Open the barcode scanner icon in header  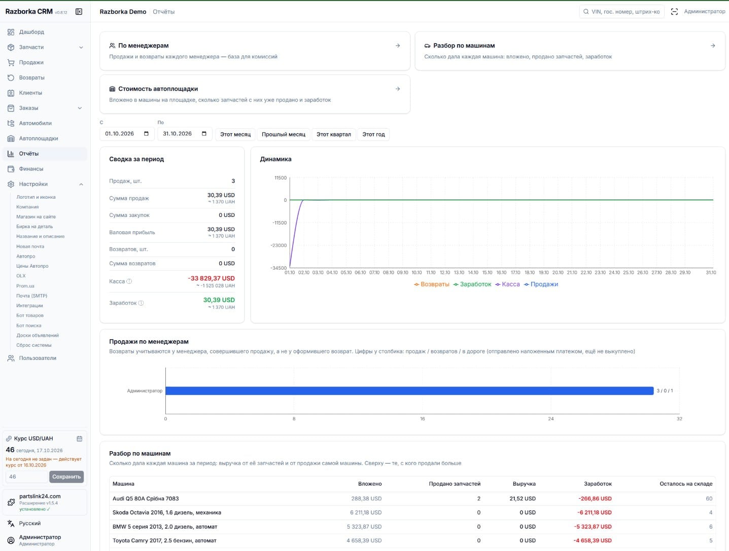pos(674,12)
